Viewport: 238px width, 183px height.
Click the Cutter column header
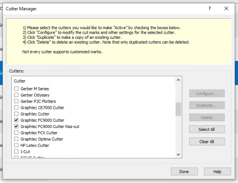(x=20, y=81)
